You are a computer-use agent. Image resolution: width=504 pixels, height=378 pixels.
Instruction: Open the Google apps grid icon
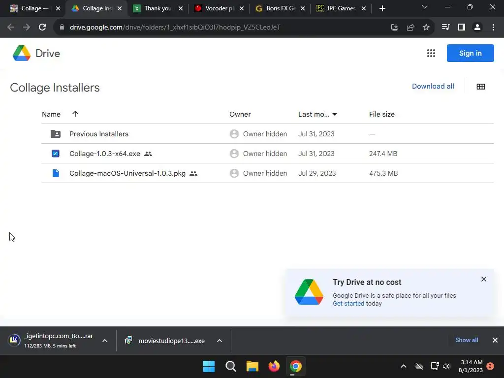(431, 53)
